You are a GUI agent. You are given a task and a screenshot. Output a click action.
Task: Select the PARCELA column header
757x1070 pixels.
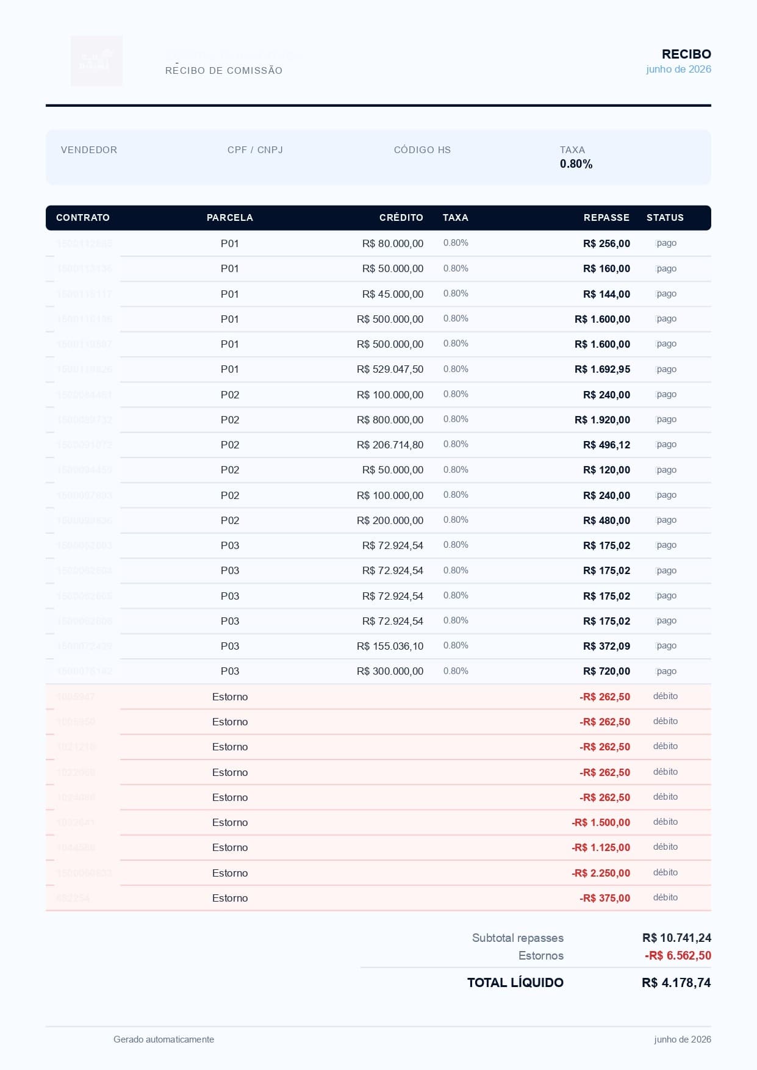pos(230,218)
